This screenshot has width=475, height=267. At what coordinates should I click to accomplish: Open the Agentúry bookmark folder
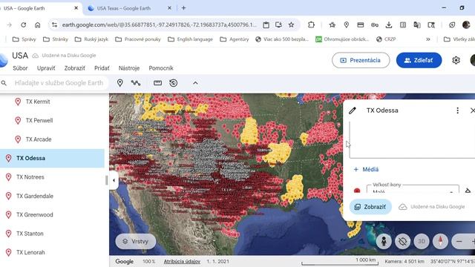pos(235,39)
